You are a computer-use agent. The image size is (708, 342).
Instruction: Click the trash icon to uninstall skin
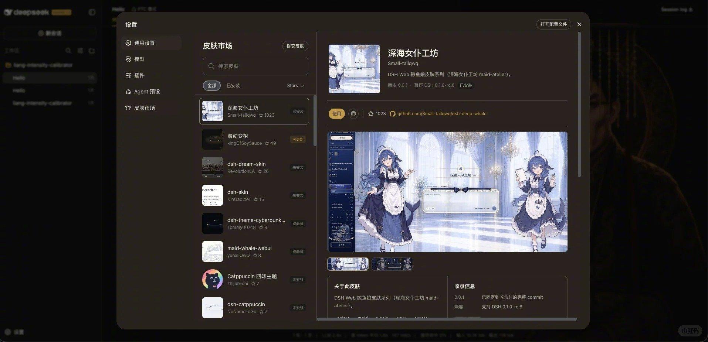point(353,114)
